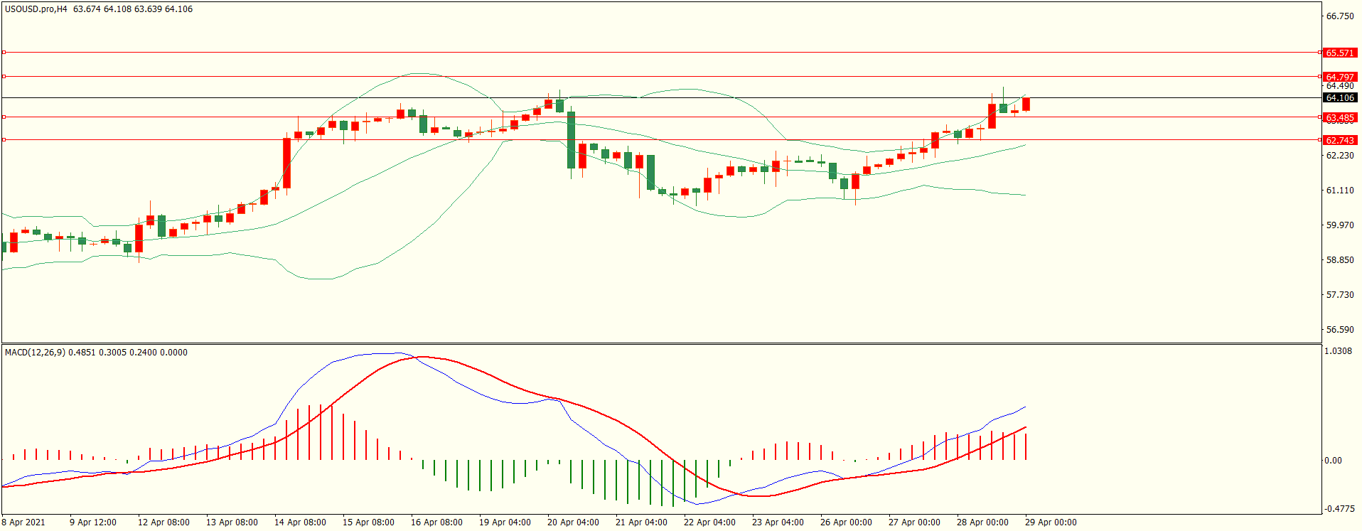Viewport: 1362px width, 531px height.
Task: Click left anchor handle of the 65.571 line
Action: 4,52
